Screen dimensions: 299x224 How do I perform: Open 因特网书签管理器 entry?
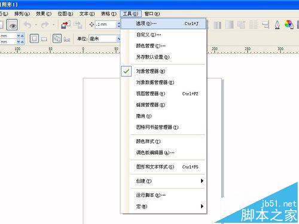coord(163,127)
